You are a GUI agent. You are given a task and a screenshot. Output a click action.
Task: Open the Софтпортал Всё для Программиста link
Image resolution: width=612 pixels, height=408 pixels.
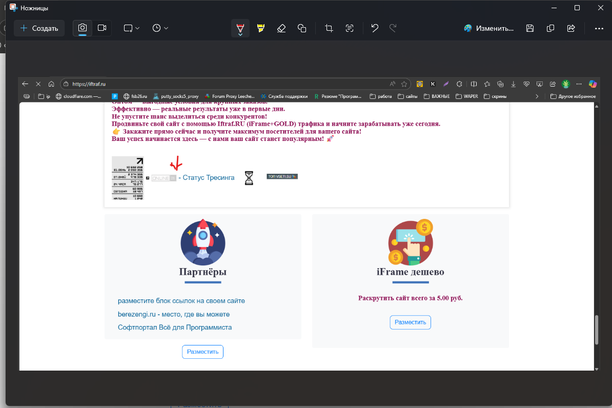175,328
